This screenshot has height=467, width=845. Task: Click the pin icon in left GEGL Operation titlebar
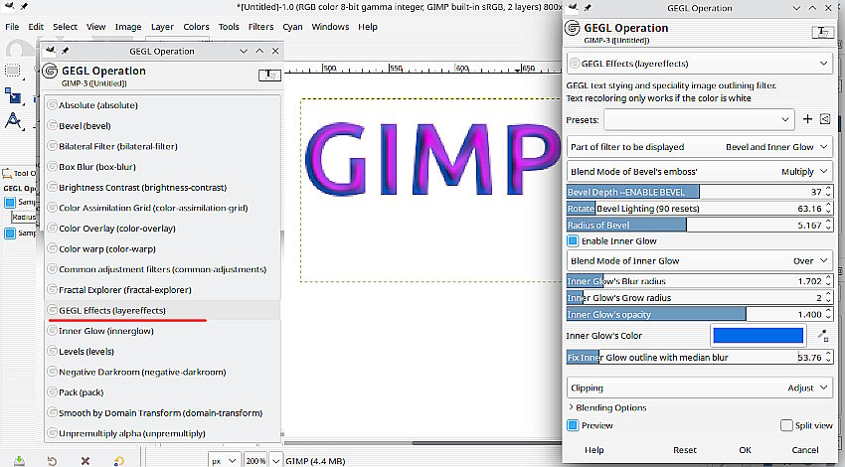pos(66,51)
